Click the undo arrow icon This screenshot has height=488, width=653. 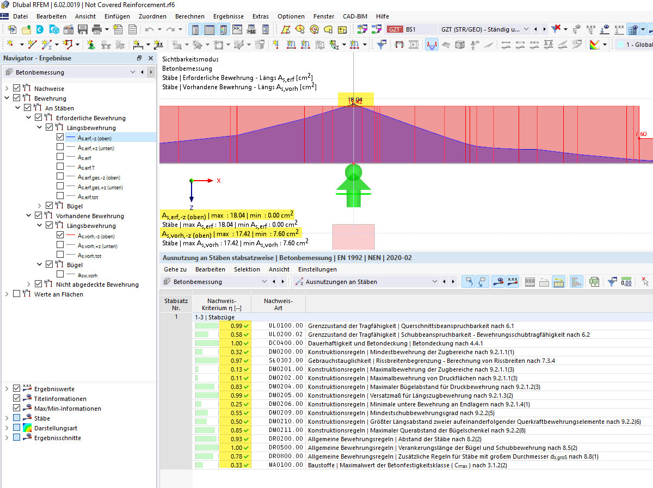click(149, 29)
